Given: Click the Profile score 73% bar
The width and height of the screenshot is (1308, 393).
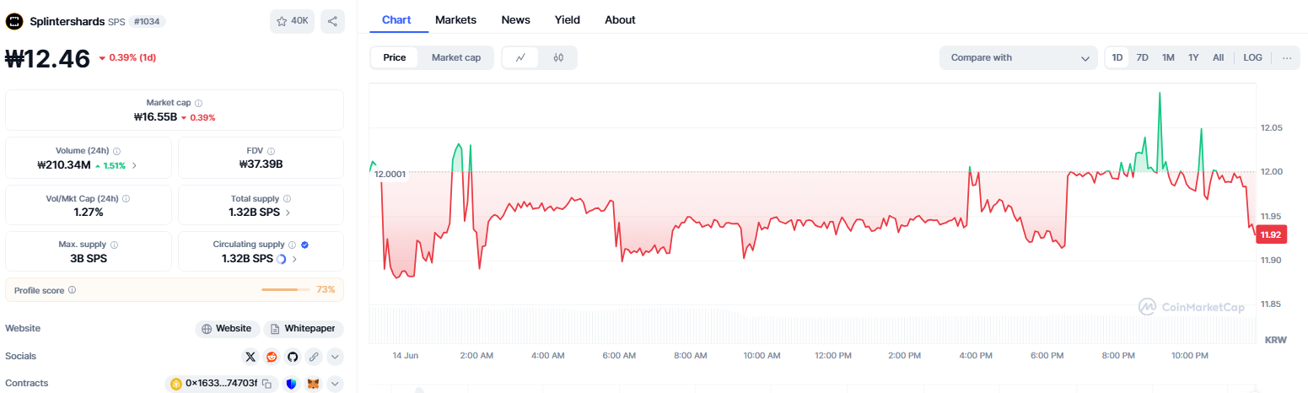Looking at the screenshot, I should (286, 290).
